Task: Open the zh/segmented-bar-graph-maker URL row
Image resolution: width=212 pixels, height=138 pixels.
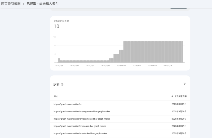Action: click(82, 119)
